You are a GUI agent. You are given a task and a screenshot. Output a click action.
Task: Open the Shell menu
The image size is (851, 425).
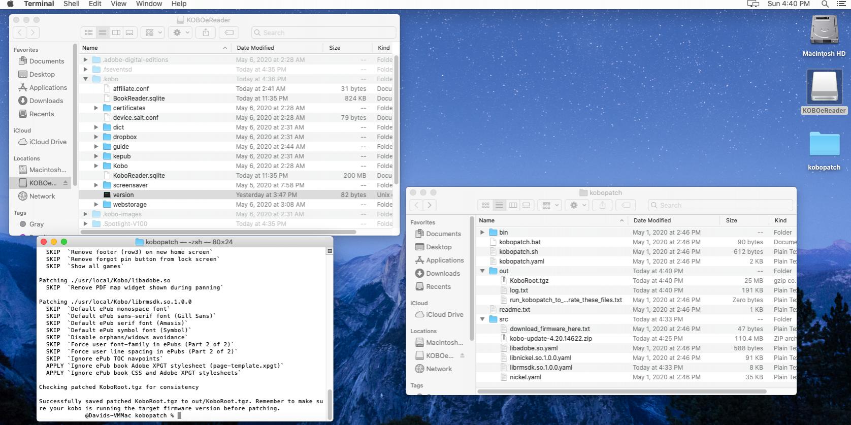(71, 4)
